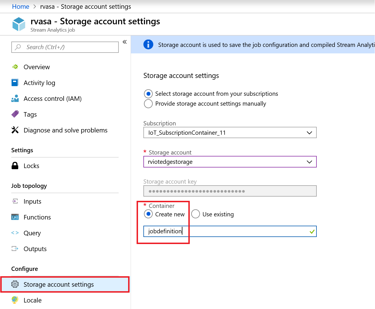The width and height of the screenshot is (375, 309).
Task: Click the Access control (IAM) icon
Action: click(x=15, y=98)
